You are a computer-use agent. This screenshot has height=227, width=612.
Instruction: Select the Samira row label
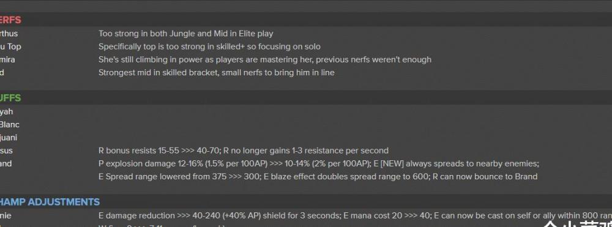pyautogui.click(x=7, y=60)
